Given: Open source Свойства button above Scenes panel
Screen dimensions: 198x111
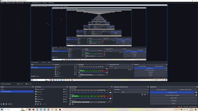Looking at the screenshot, I should click(x=20, y=84).
